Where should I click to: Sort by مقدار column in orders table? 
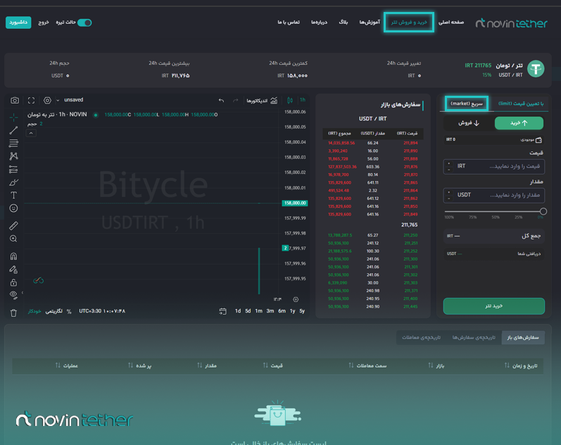207,365
